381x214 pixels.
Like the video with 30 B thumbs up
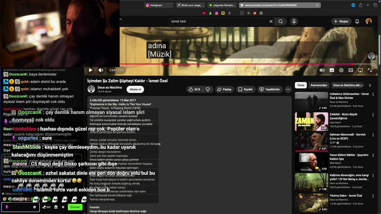[x=194, y=89]
